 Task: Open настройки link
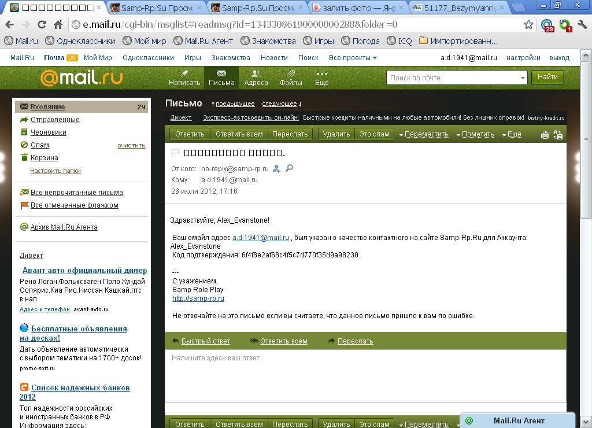point(523,58)
